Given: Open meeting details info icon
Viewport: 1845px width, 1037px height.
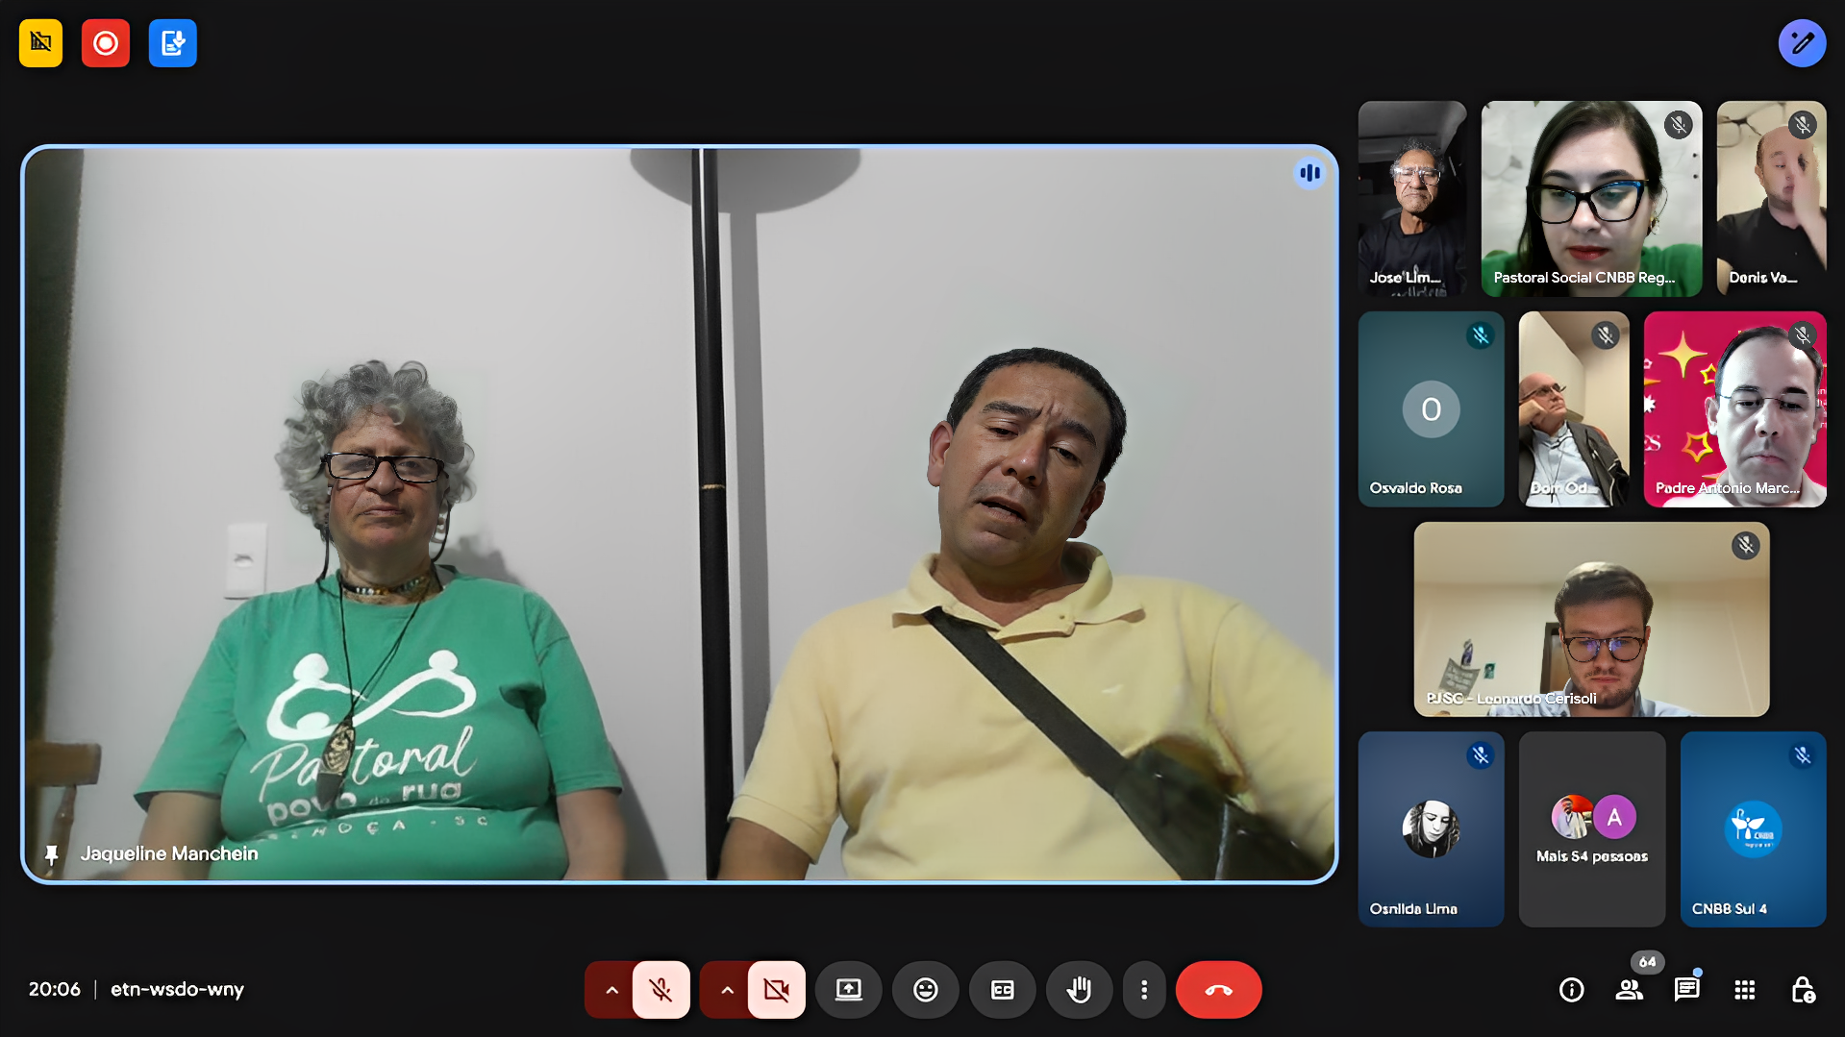Looking at the screenshot, I should point(1571,990).
